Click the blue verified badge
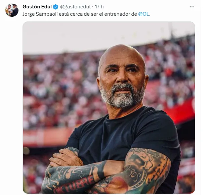 55,7
